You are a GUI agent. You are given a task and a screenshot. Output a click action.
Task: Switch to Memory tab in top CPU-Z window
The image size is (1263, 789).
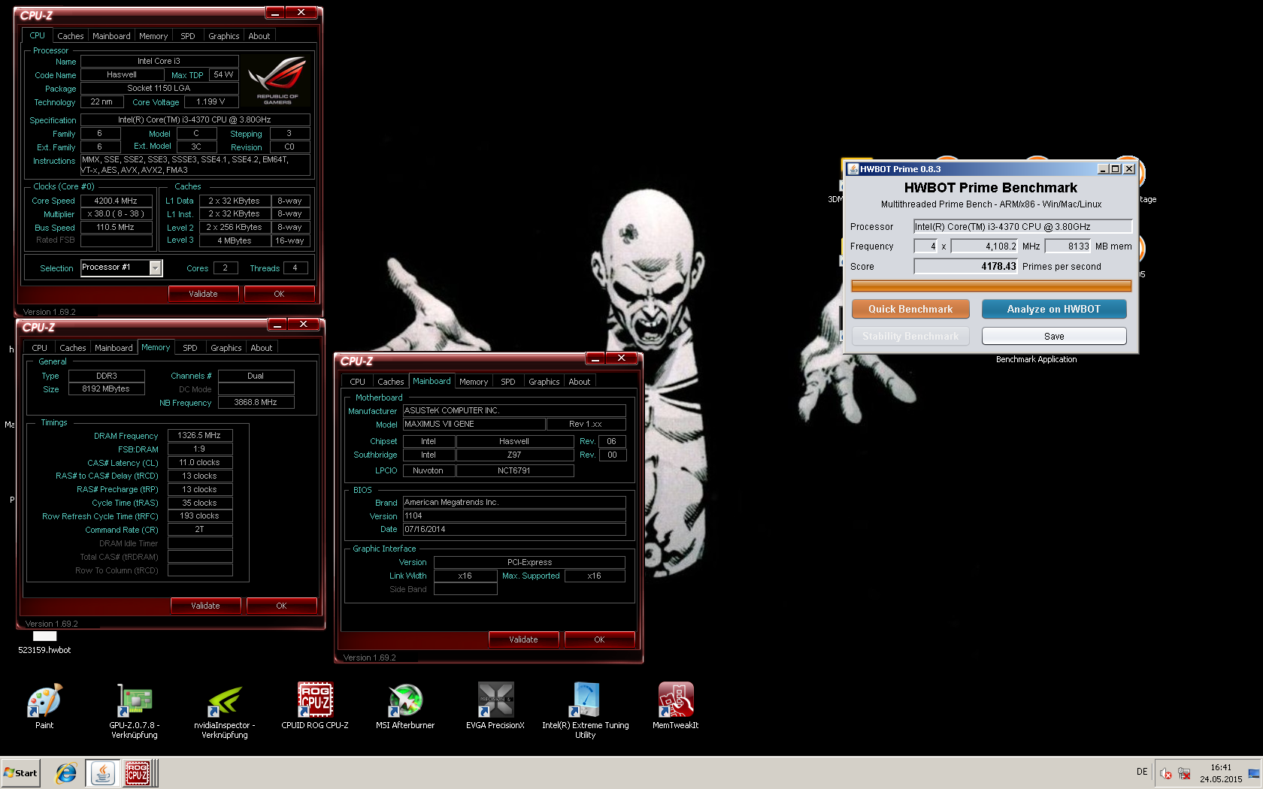tap(153, 36)
